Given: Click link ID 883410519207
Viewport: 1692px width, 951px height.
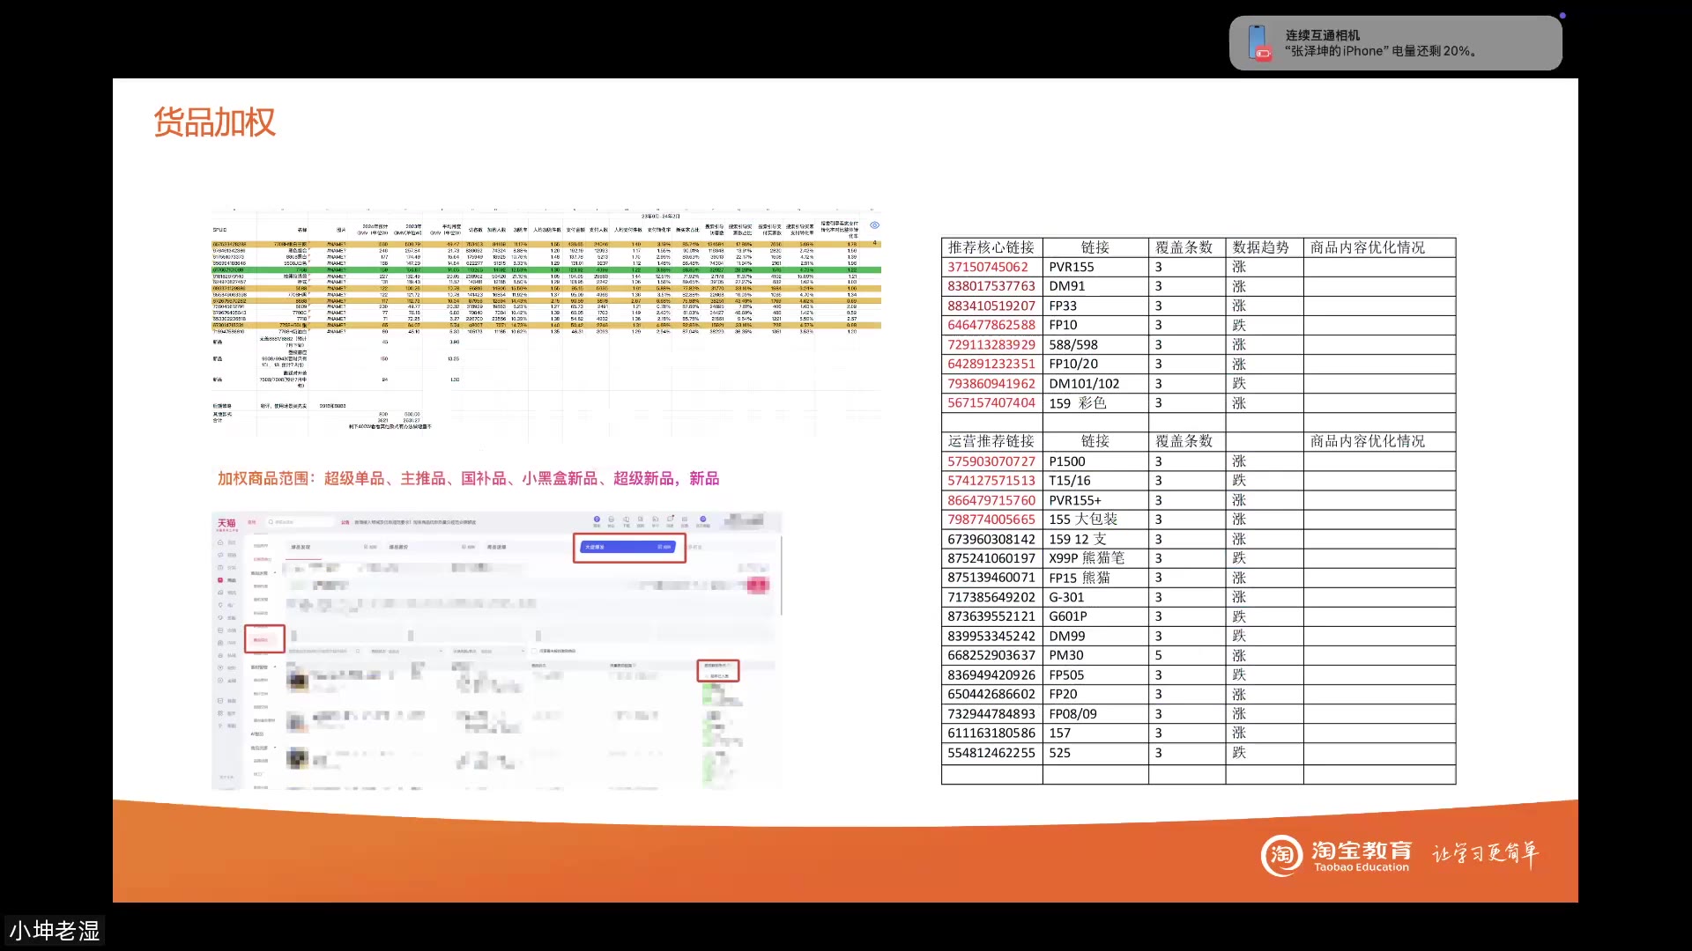Looking at the screenshot, I should [991, 306].
